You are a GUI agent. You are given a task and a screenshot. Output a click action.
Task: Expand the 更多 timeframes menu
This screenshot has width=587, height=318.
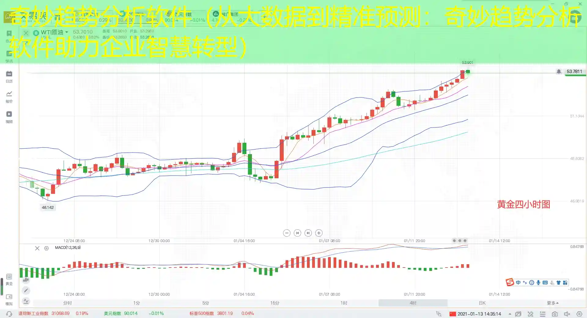coord(553,303)
